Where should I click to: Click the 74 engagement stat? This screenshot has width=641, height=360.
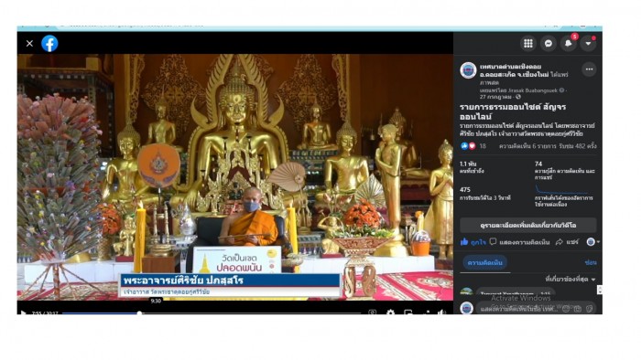565,171
